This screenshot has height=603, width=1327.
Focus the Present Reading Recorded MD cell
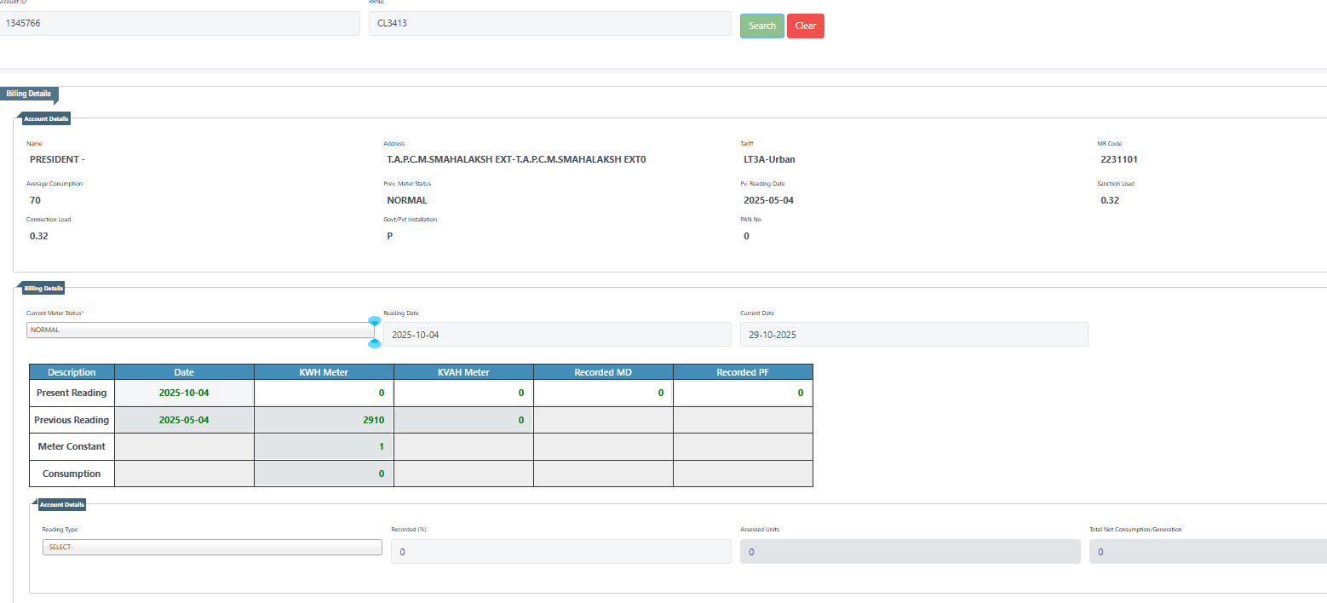[603, 393]
